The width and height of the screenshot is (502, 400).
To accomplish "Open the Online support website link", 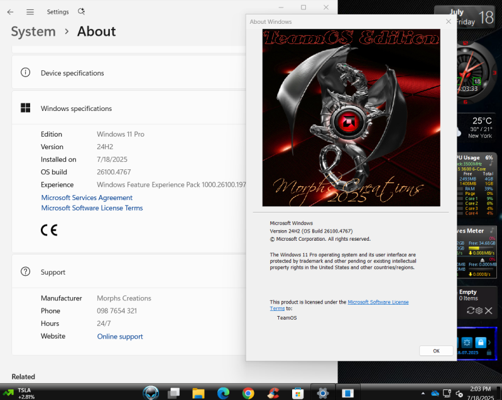I will pos(120,337).
